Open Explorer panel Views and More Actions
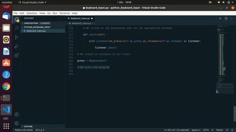 [x=60, y=18]
